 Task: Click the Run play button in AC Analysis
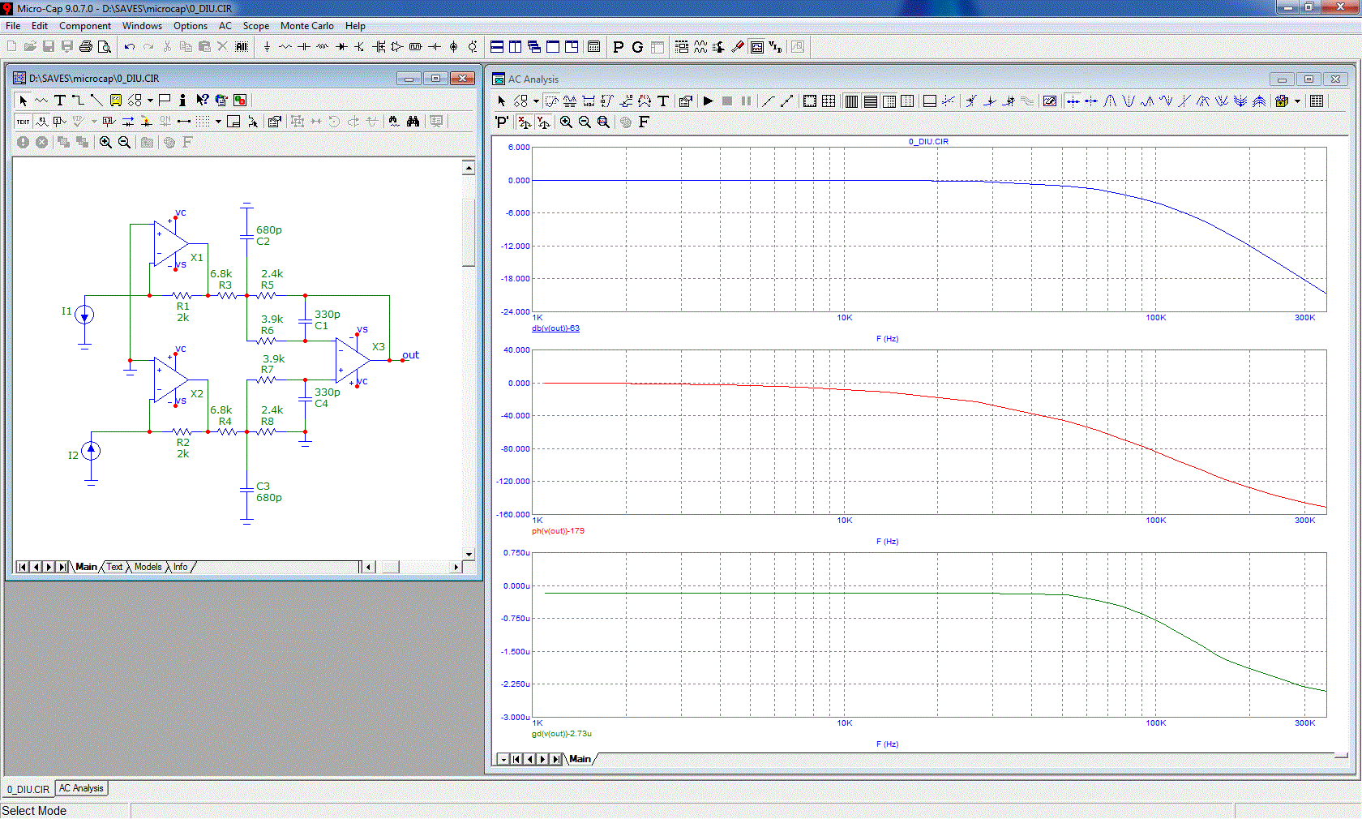tap(708, 101)
